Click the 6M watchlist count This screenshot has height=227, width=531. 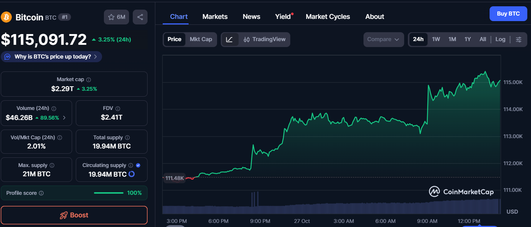click(x=121, y=17)
